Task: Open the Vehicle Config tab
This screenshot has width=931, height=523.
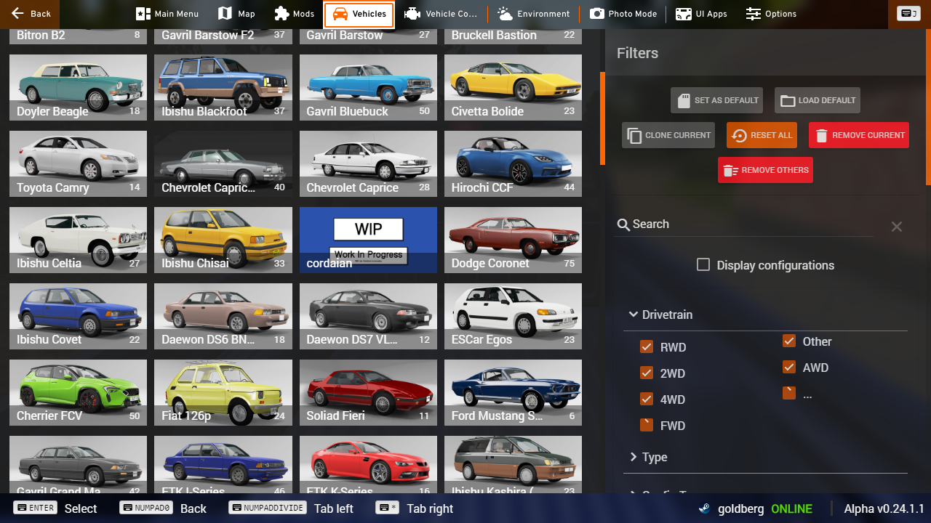Action: coord(441,14)
